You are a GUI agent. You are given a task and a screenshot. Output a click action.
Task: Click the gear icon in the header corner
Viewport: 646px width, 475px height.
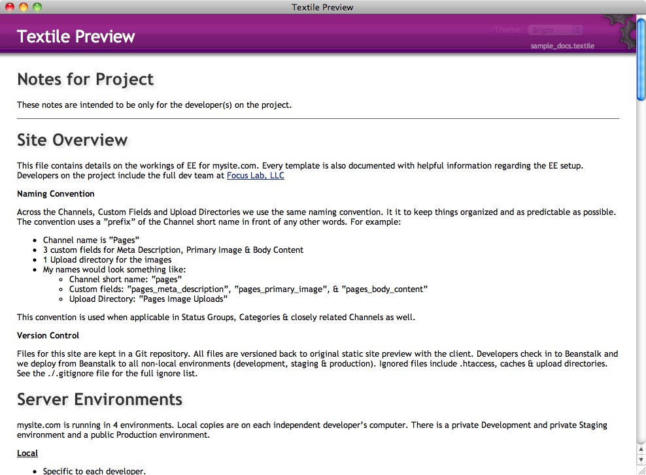point(622,32)
